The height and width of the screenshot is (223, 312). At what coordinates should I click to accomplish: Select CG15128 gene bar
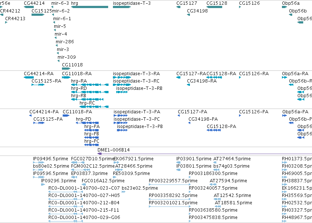pyautogui.click(x=214, y=7)
